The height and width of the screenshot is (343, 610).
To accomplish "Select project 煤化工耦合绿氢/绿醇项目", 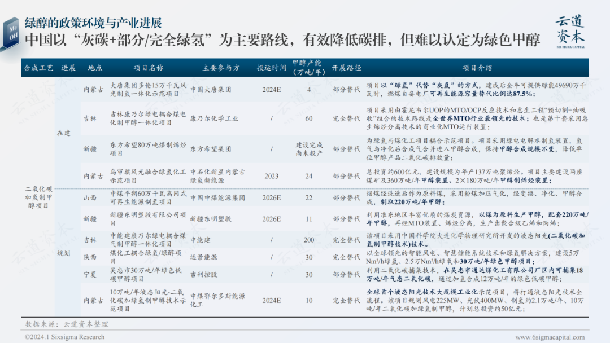I will click(x=146, y=257).
